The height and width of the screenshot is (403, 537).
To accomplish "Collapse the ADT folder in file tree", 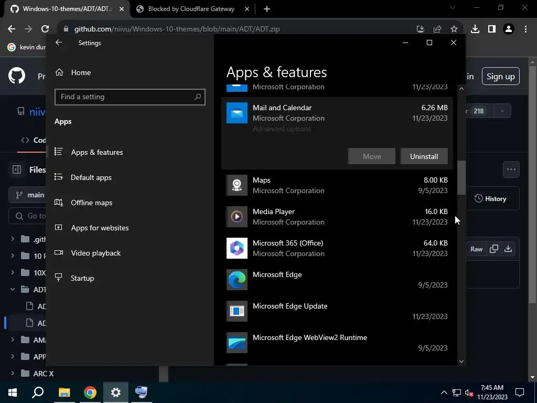I will tap(13, 290).
